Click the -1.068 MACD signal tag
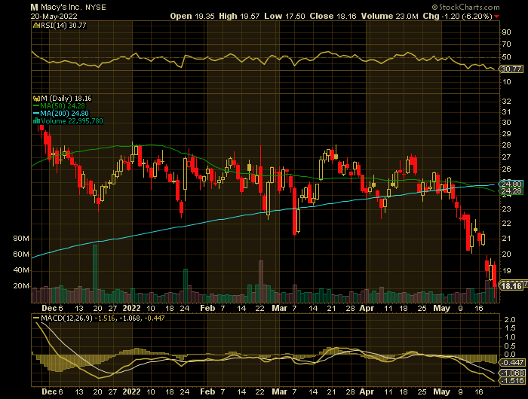 coord(512,373)
